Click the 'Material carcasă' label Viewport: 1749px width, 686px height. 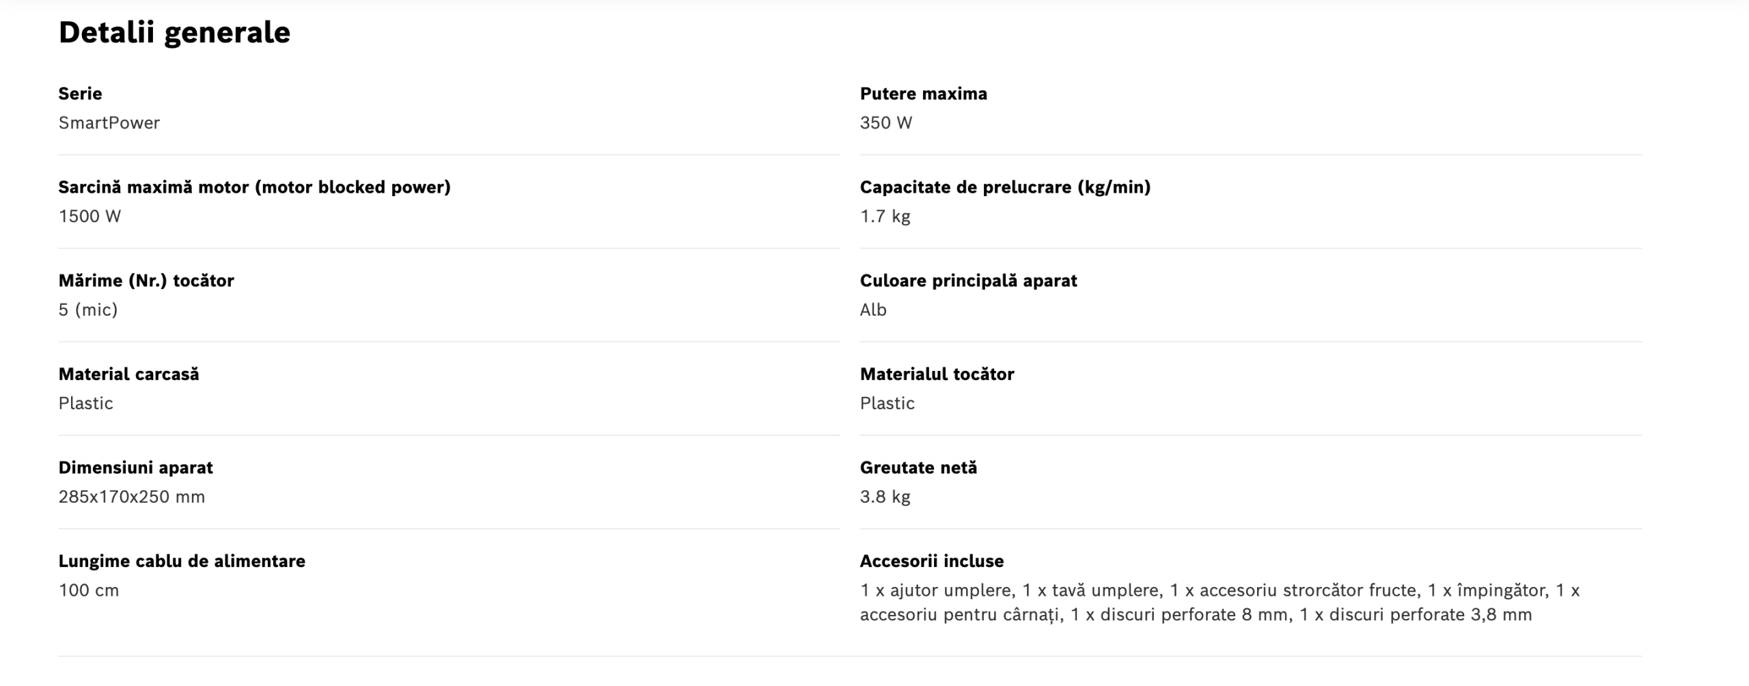[x=128, y=374]
